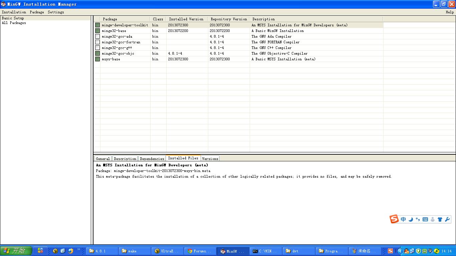
Task: Toggle half-width moon icon on IME bar
Action: click(411, 219)
